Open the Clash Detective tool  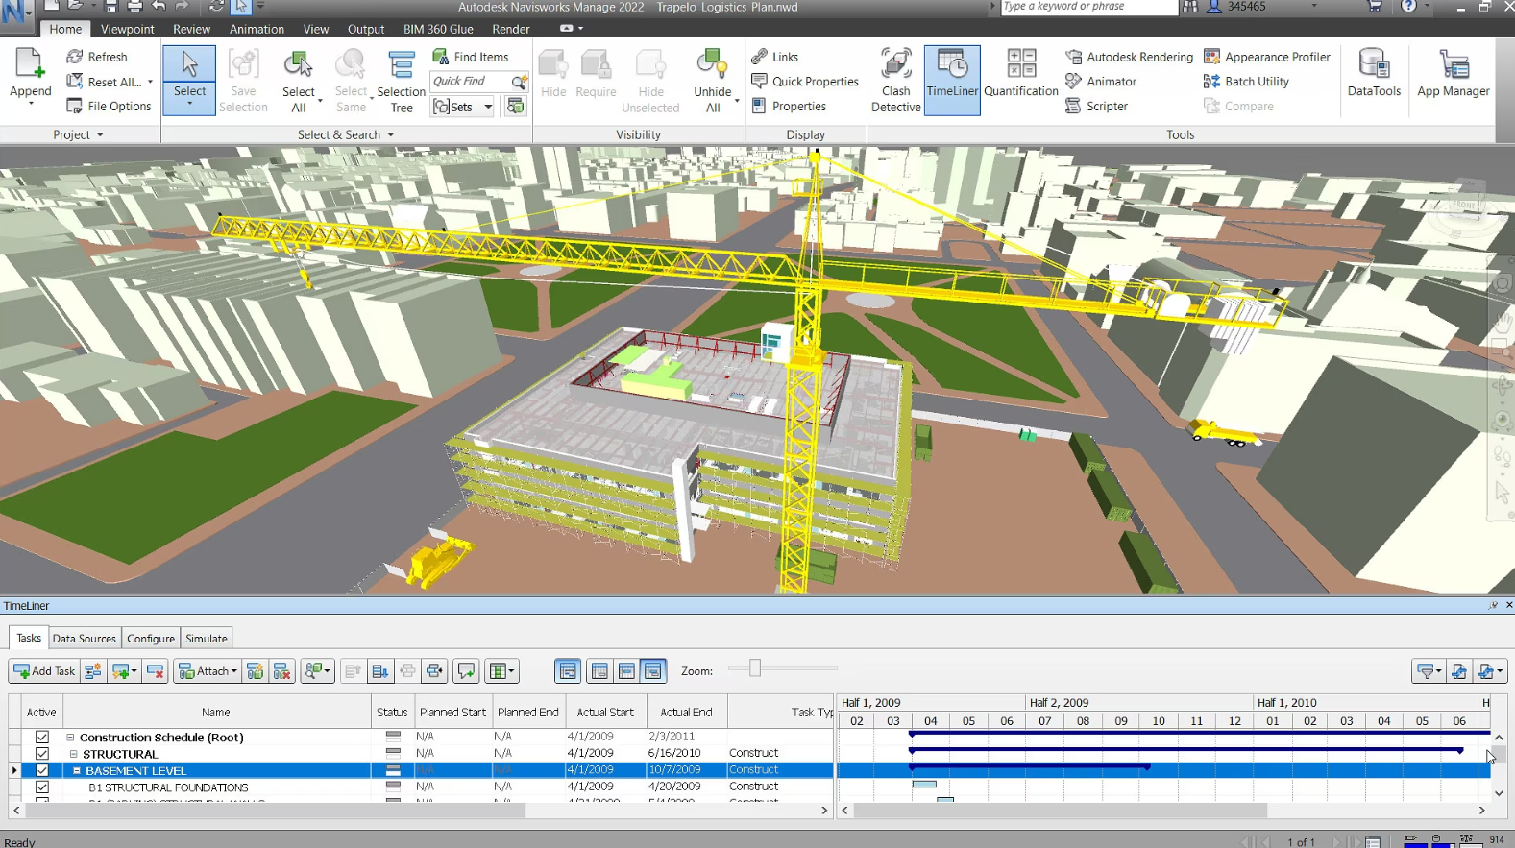[895, 81]
